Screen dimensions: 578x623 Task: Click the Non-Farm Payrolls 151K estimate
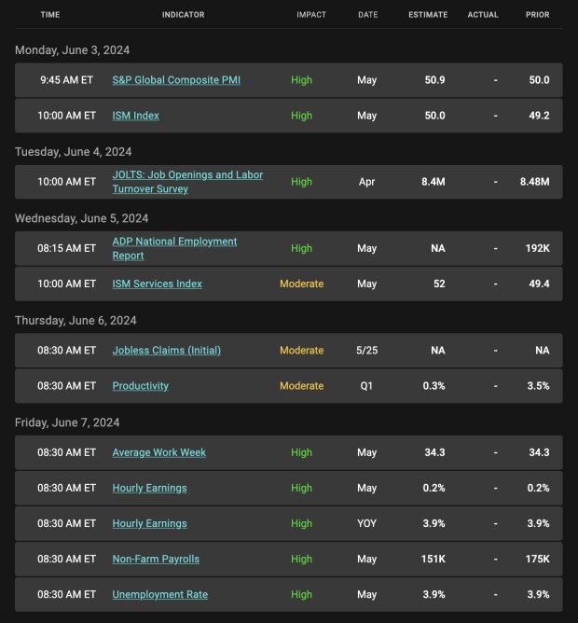[x=433, y=559]
